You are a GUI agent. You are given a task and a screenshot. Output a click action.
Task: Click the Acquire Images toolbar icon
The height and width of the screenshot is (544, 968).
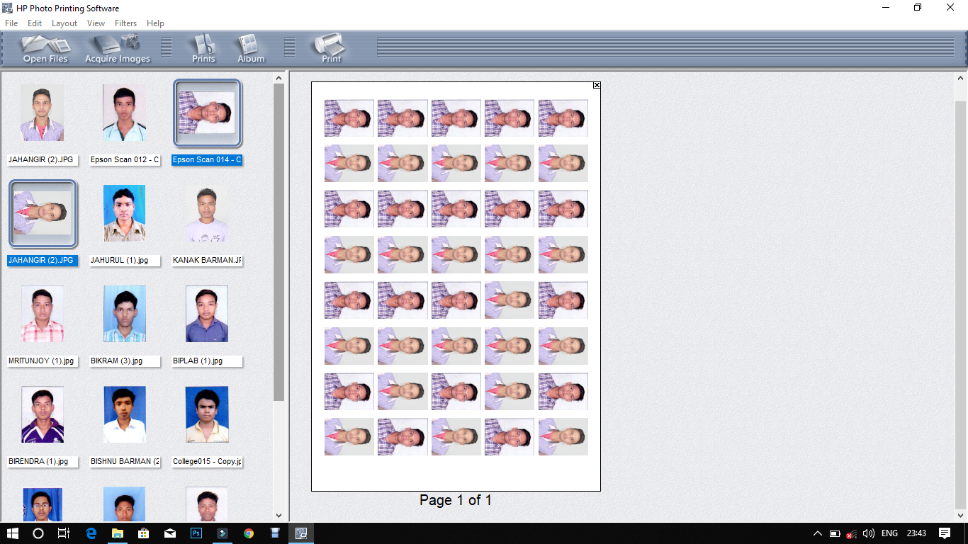(x=118, y=49)
